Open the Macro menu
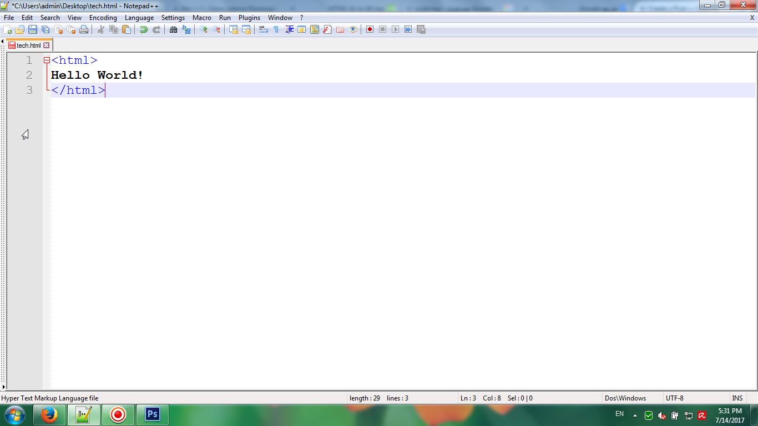This screenshot has width=758, height=426. [202, 18]
